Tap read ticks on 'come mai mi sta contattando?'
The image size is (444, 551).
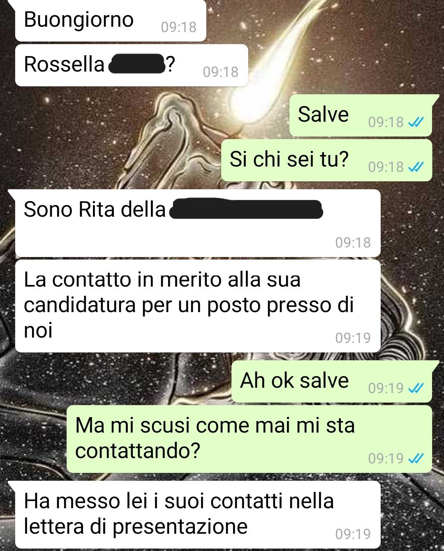pyautogui.click(x=416, y=458)
